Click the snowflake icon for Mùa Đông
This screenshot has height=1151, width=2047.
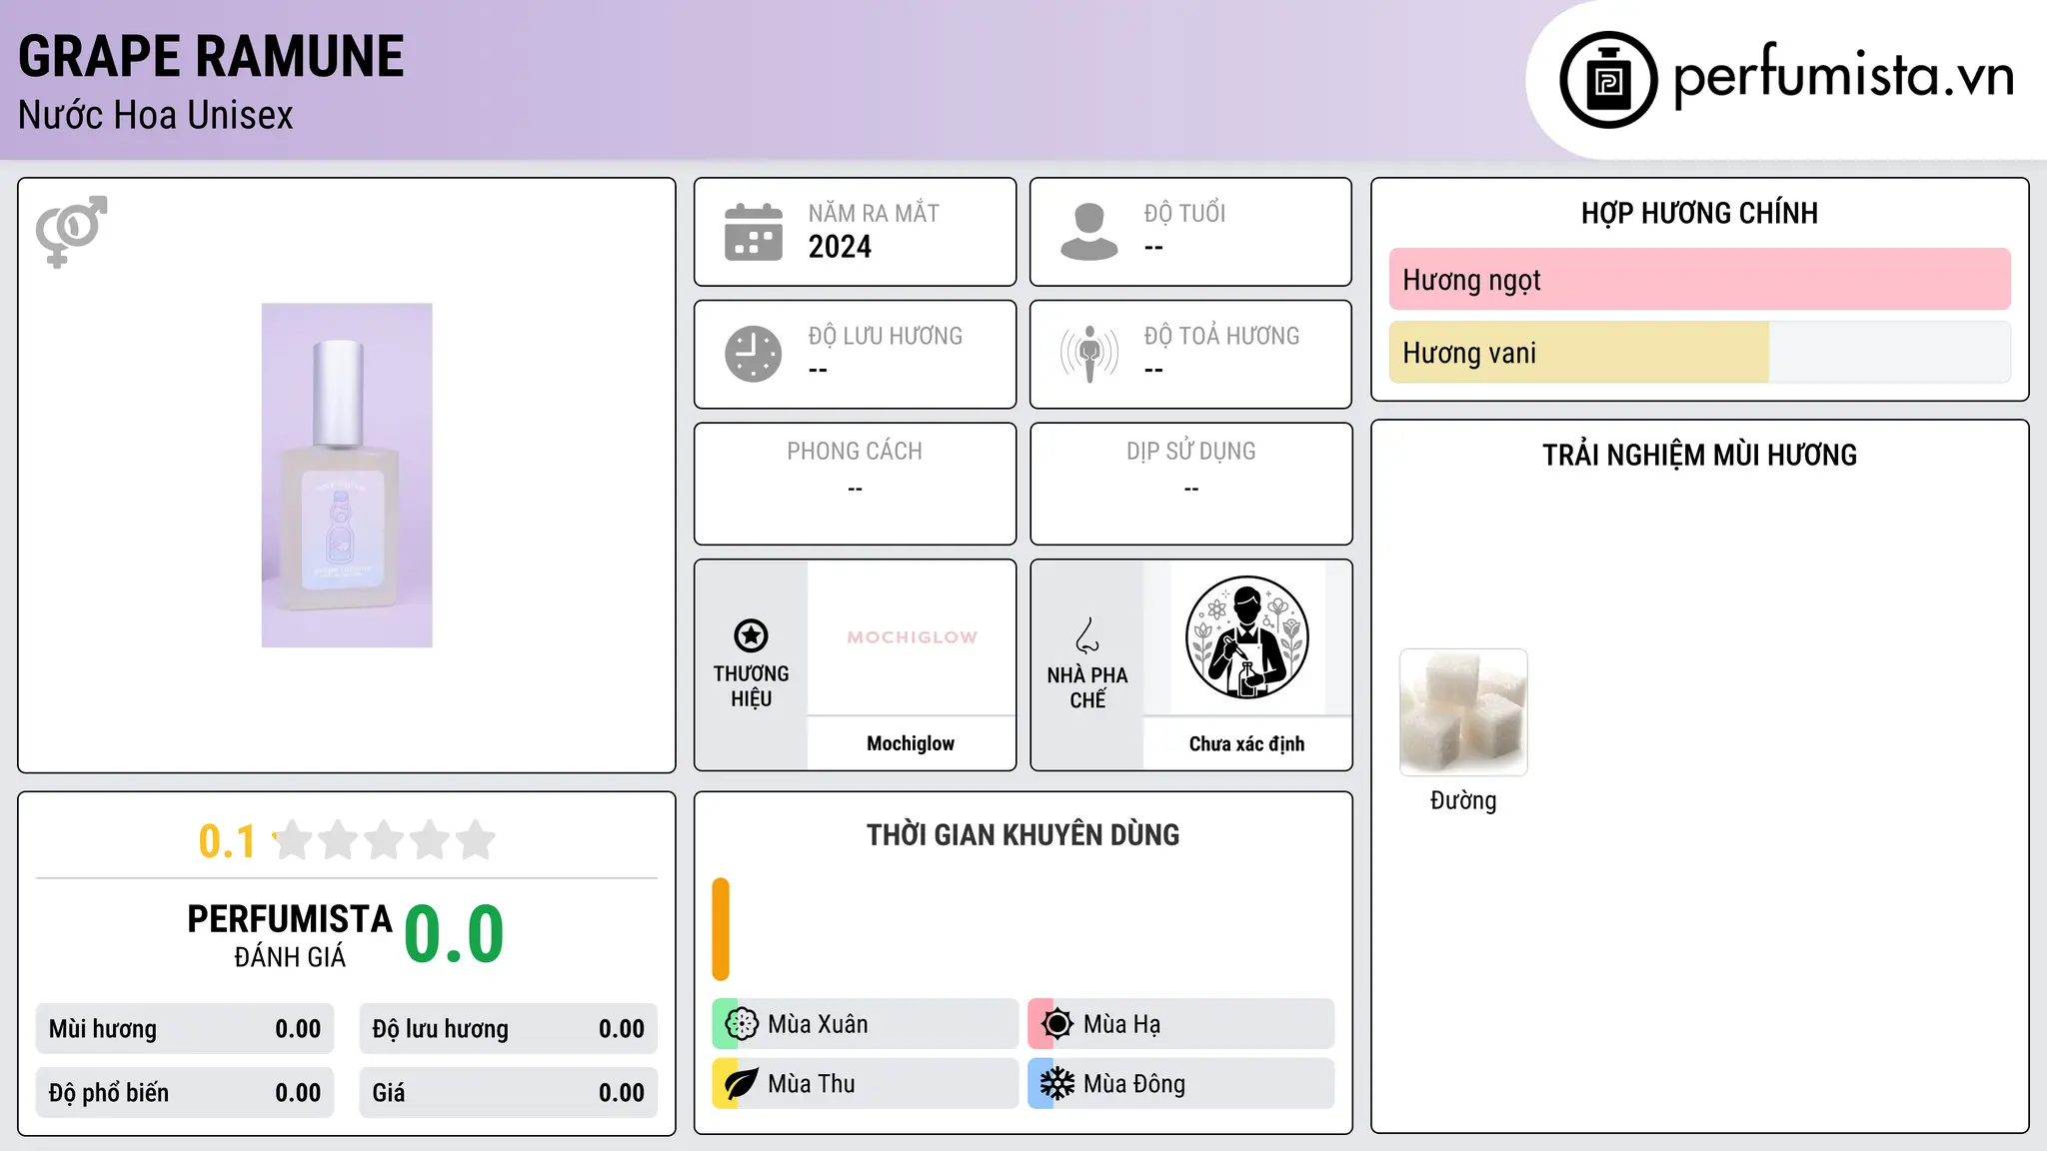[1057, 1084]
